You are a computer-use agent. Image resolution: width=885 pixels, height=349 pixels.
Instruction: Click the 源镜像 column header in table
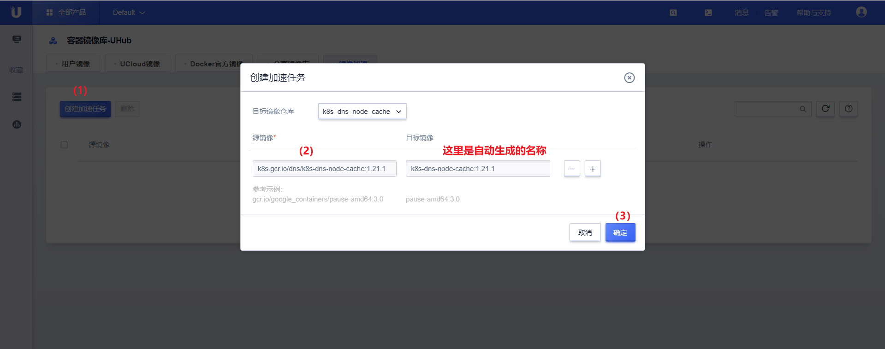coord(99,145)
